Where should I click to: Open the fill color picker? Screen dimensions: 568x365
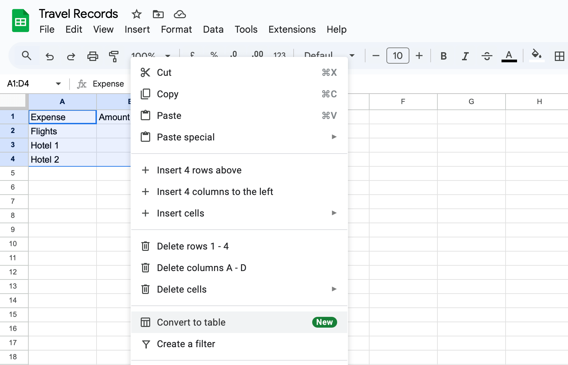click(x=536, y=56)
